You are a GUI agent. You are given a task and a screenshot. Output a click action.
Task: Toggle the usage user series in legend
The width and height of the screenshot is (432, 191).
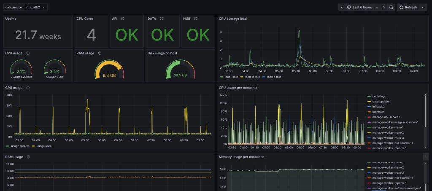(42, 146)
